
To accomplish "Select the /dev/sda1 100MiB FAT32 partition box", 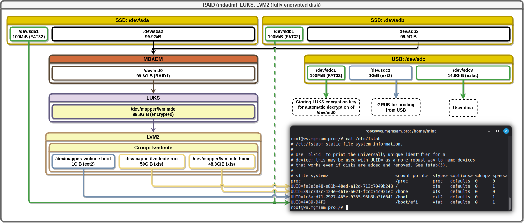I will click(x=29, y=34).
